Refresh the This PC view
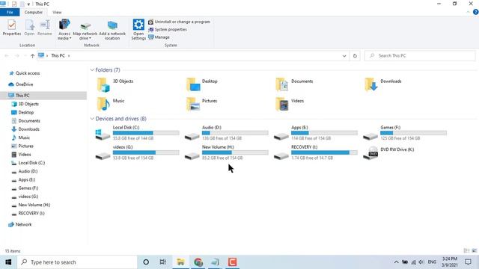The image size is (479, 269). click(x=355, y=56)
